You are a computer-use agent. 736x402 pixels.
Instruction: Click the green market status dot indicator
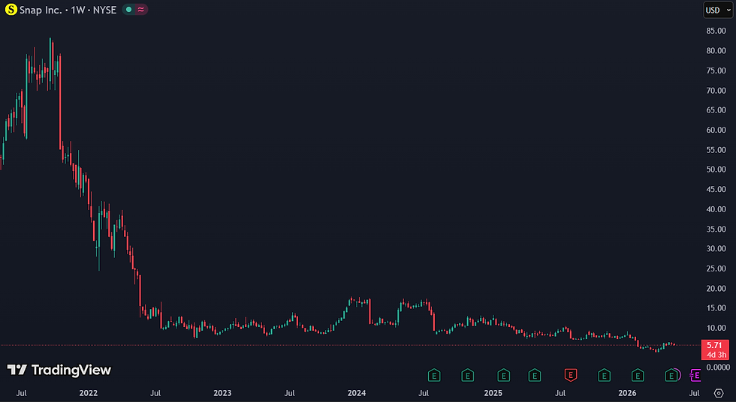tap(128, 9)
